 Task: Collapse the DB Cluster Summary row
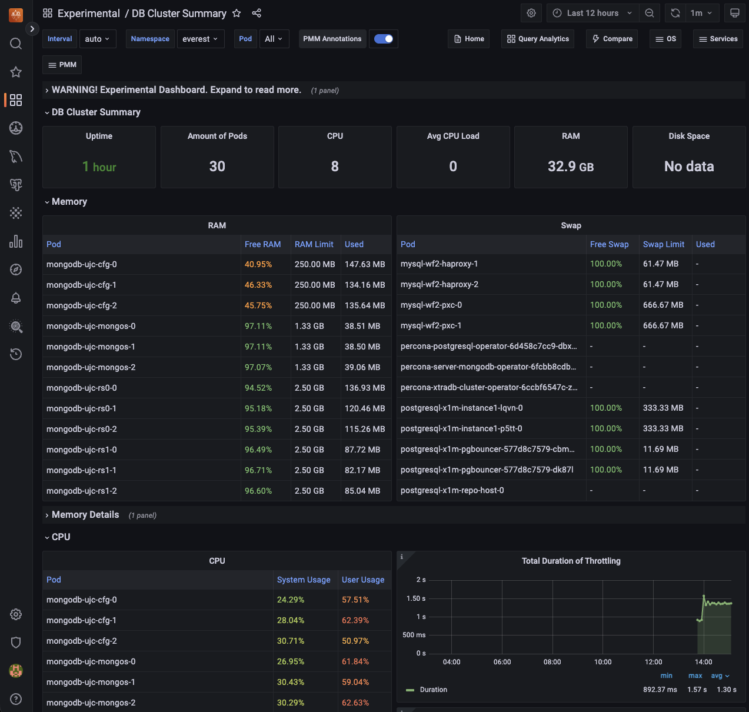[96, 112]
